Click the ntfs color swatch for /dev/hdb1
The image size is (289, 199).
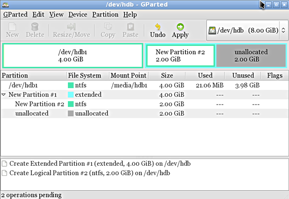[x=71, y=85]
